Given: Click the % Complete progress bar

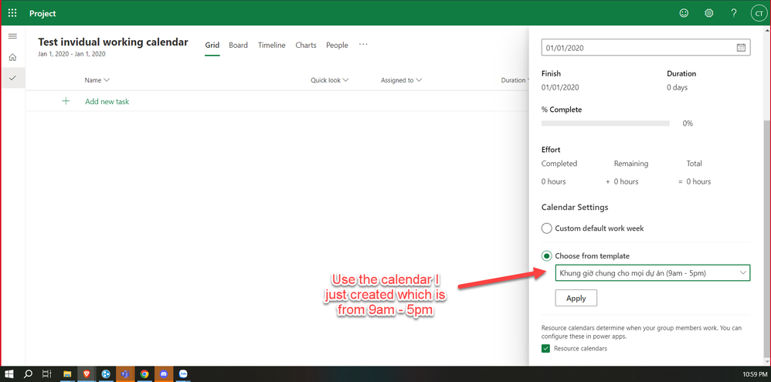Looking at the screenshot, I should click(606, 123).
